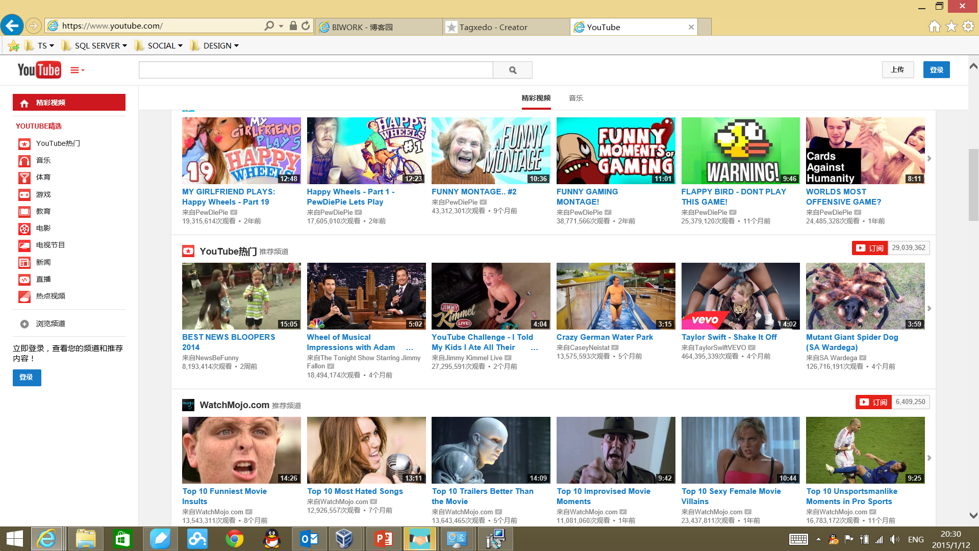The height and width of the screenshot is (551, 979).
Task: Open 教育 education icon in sidebar
Action: pos(24,212)
